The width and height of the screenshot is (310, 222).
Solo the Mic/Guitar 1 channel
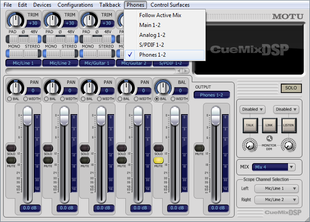tap(85, 148)
